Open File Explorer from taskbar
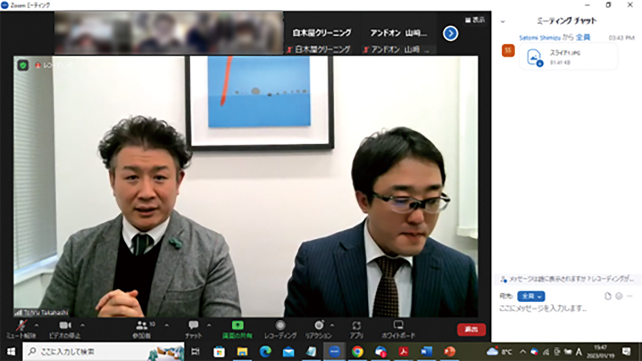642x361 pixels. point(242,351)
